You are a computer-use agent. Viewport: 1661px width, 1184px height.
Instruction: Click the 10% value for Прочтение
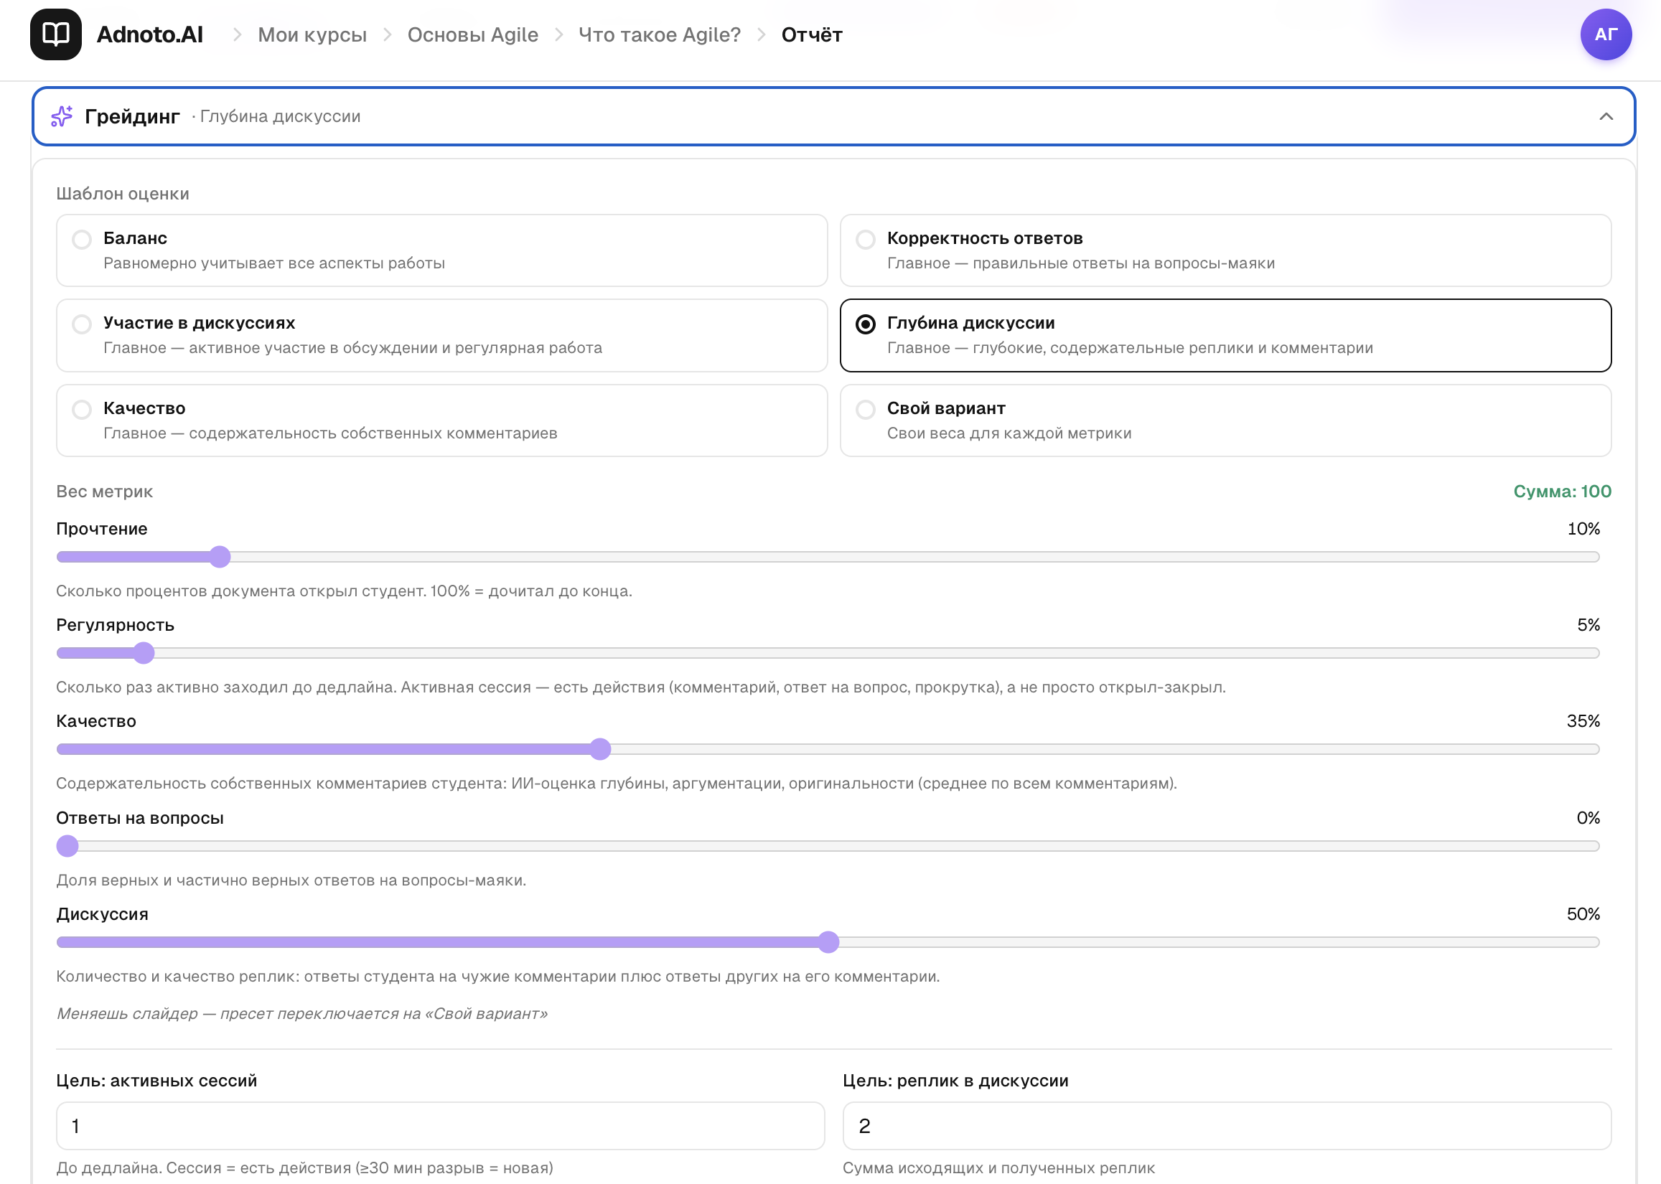(1583, 529)
